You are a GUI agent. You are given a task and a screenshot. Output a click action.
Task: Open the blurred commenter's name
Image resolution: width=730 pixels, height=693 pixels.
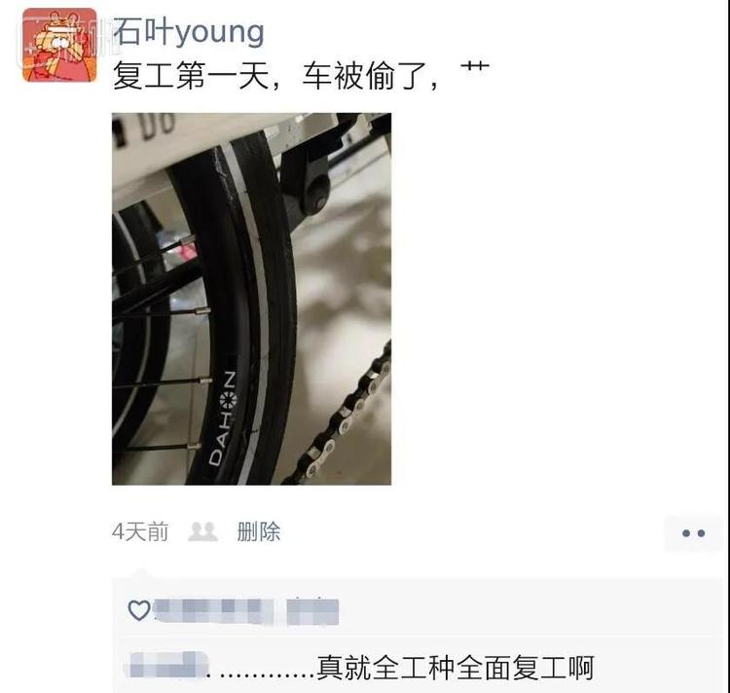tap(167, 665)
